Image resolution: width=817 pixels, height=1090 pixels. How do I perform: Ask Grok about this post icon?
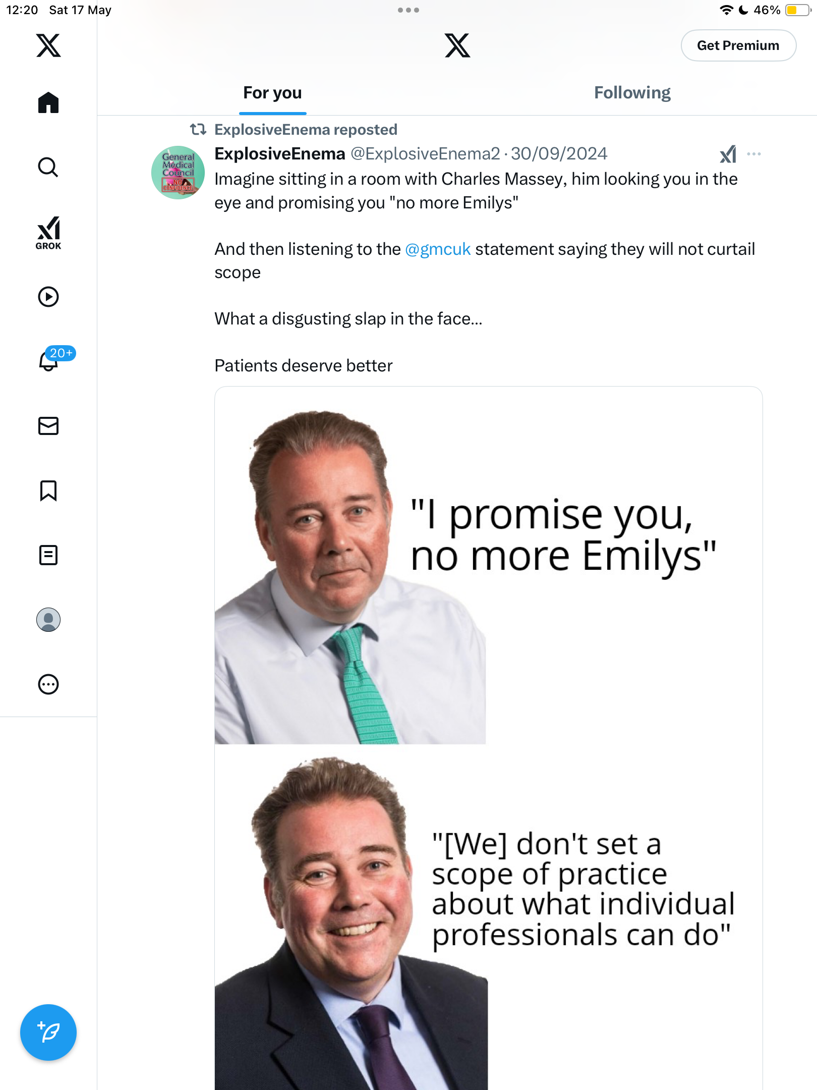click(x=728, y=154)
